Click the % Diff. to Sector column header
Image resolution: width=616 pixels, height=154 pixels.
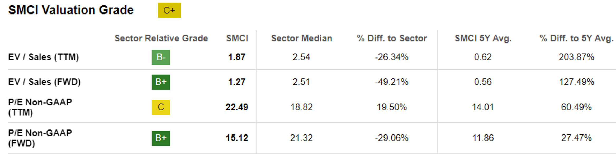[x=392, y=38]
